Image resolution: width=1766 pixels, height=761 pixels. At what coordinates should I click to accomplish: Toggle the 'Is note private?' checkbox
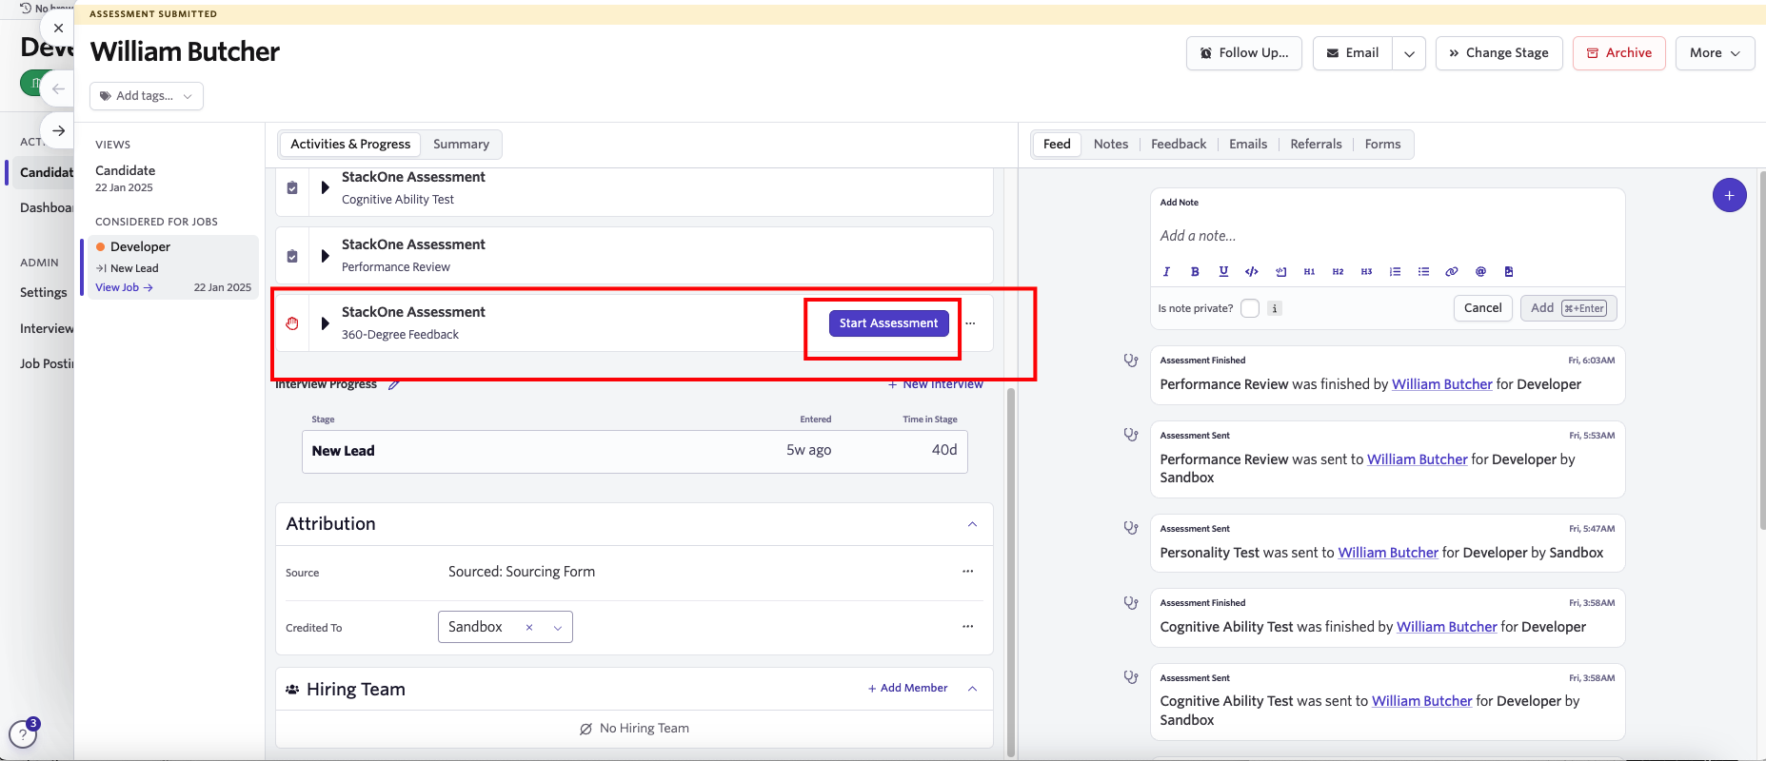(x=1250, y=308)
